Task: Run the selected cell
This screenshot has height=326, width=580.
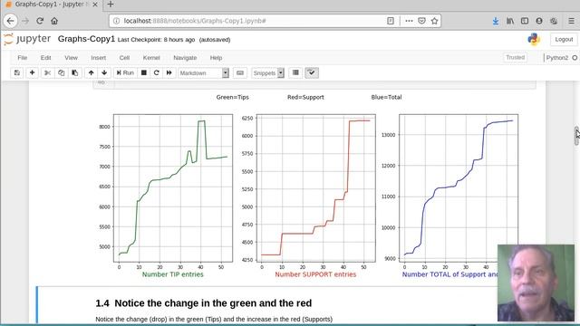Action: point(125,72)
